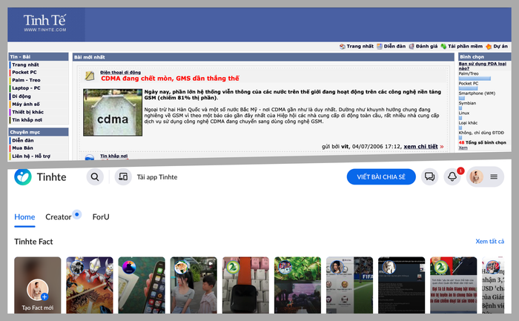
Task: Click the Trang nhất icon in old navbar
Action: 343,46
